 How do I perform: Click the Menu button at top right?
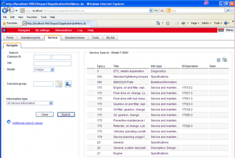(x=230, y=30)
